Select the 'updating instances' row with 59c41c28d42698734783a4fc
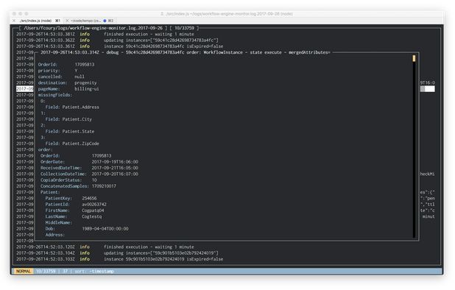 (x=117, y=40)
